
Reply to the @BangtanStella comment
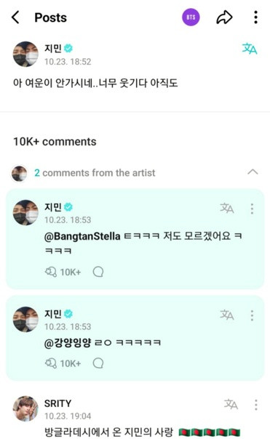pyautogui.click(x=98, y=272)
